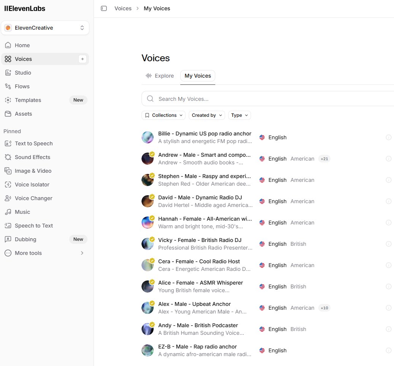
Task: Click the Vicky voice avatar
Action: point(148,244)
